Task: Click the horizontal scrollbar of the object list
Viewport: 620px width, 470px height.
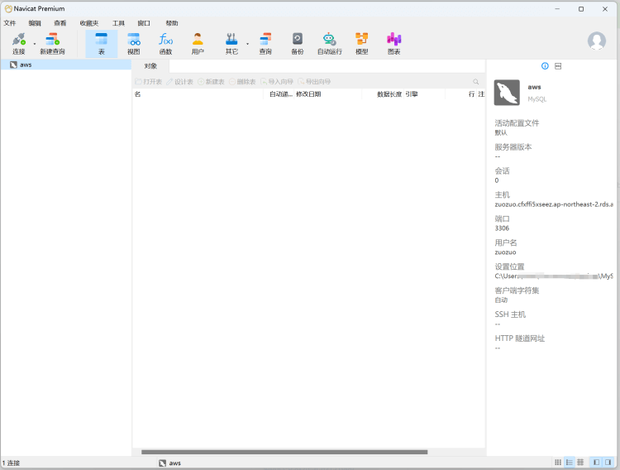Action: [x=284, y=452]
